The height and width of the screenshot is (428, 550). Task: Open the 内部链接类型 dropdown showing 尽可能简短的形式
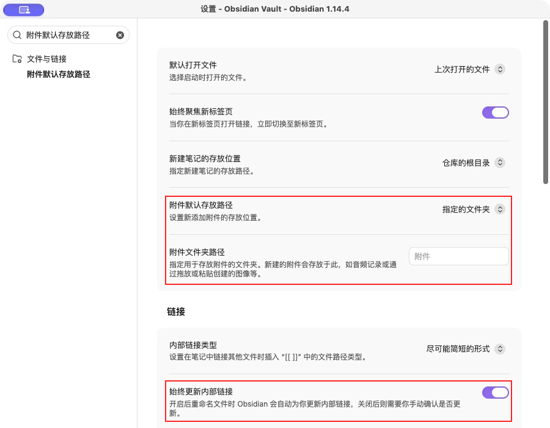(466, 349)
